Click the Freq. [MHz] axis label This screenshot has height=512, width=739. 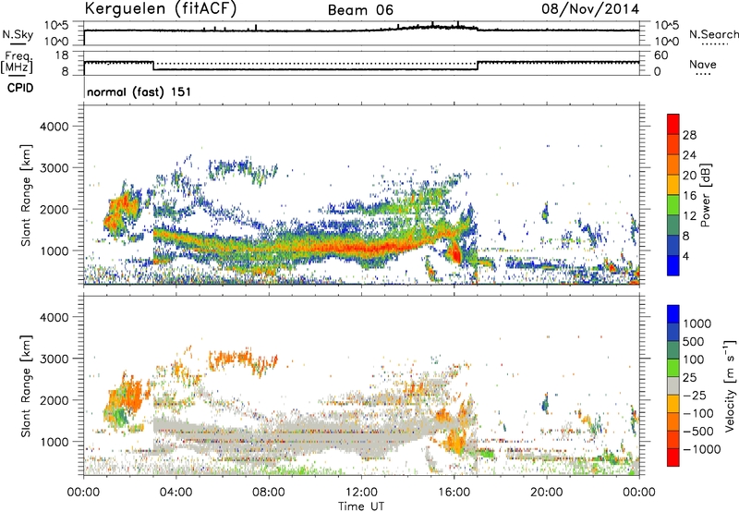[x=17, y=63]
